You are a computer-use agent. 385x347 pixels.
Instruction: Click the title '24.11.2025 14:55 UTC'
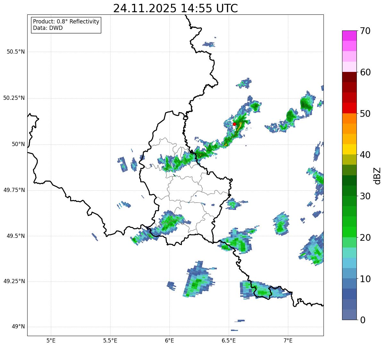pos(176,8)
